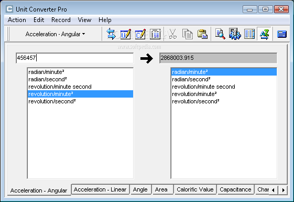Open the options gears icon

[x=235, y=34]
